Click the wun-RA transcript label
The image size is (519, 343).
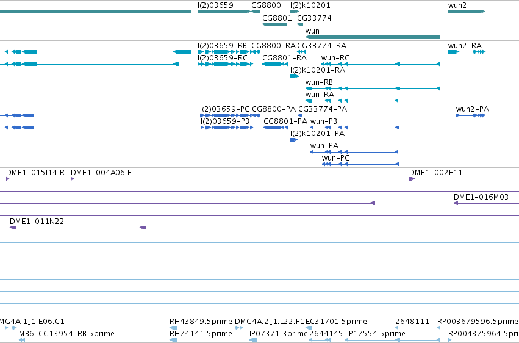320,95
